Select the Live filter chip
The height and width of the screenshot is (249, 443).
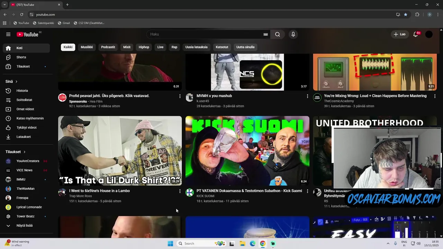click(x=161, y=47)
